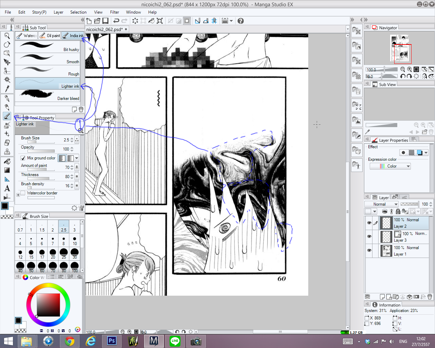The width and height of the screenshot is (435, 348).
Task: Rotate the view left in the Navigator
Action: (x=403, y=76)
